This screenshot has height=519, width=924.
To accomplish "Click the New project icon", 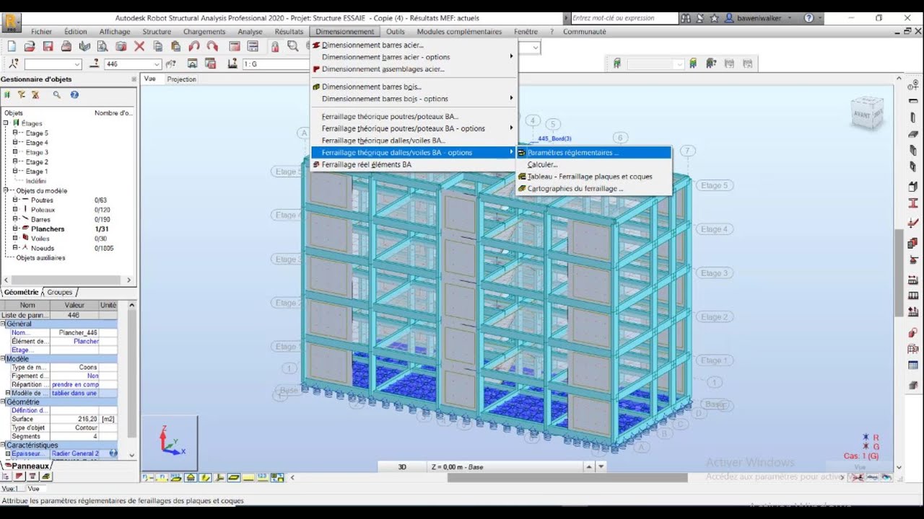I will [x=12, y=47].
